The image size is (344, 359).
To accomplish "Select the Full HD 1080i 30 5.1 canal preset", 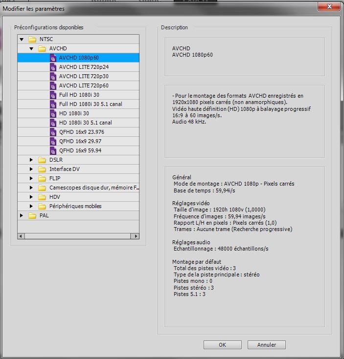I will (x=91, y=104).
